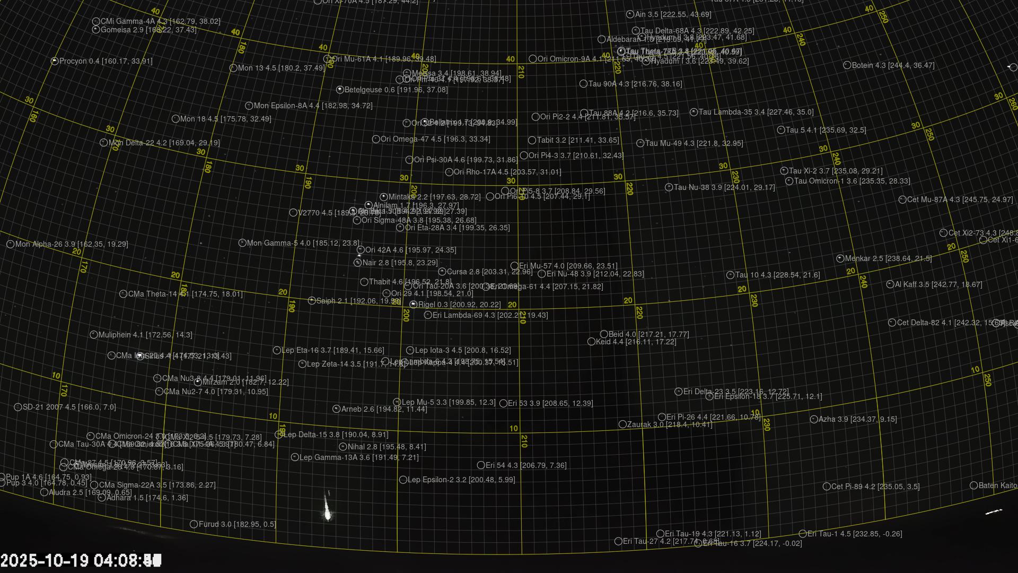Click the bright meteor streak near bottom
The height and width of the screenshot is (573, 1018).
pyautogui.click(x=327, y=509)
